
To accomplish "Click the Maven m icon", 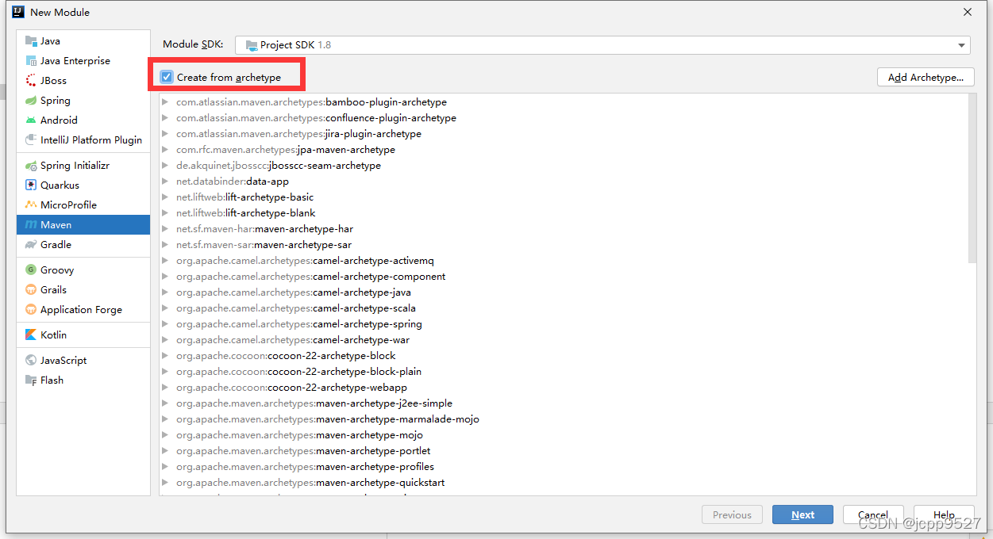I will coord(31,225).
